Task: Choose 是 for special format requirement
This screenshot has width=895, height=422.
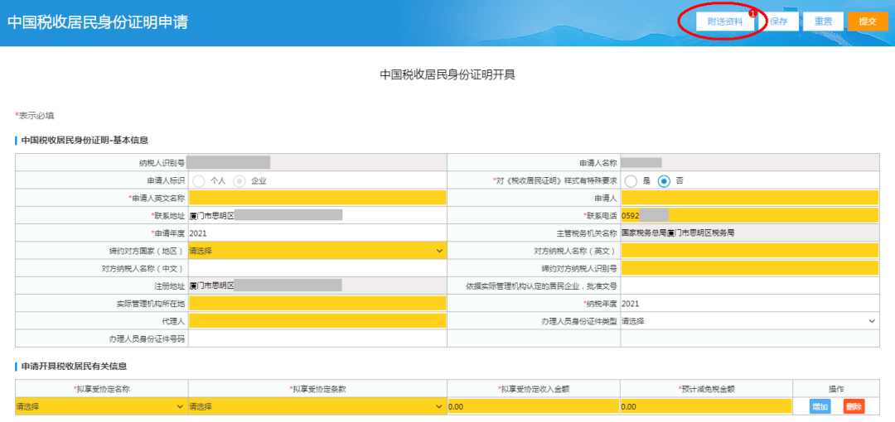Action: tap(631, 180)
